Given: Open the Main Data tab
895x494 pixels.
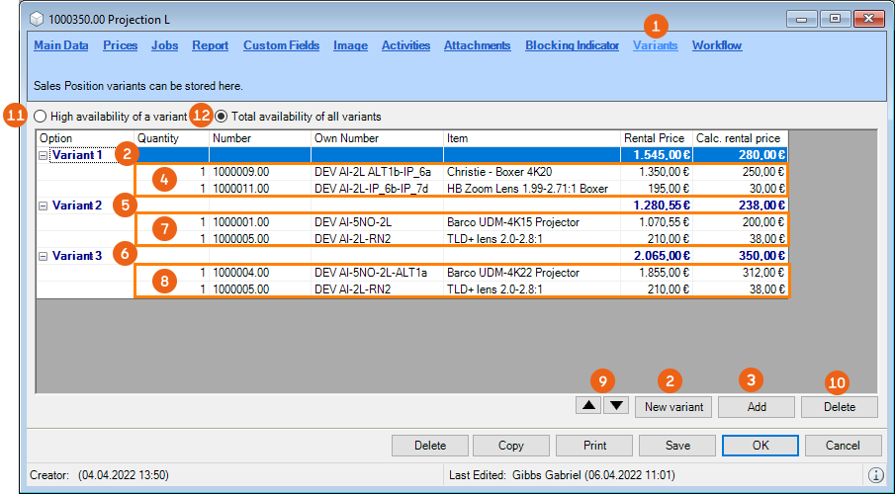Looking at the screenshot, I should tap(61, 45).
